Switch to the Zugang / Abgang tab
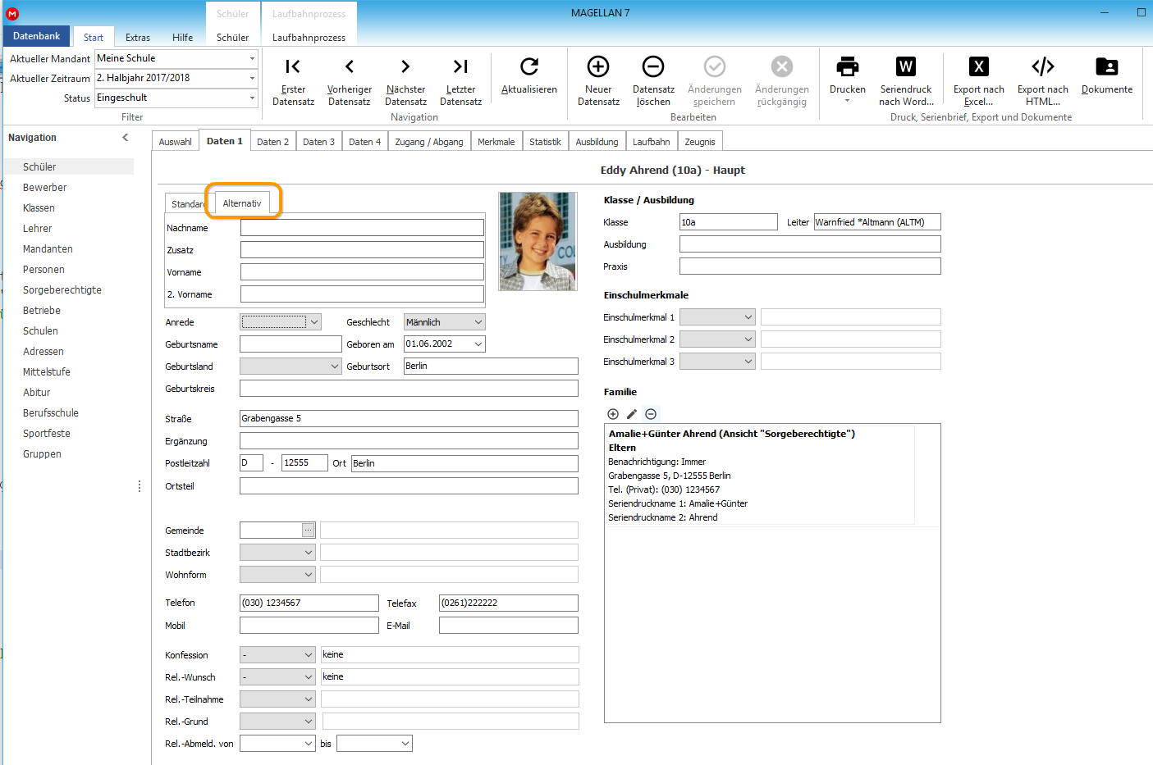This screenshot has height=765, width=1153. click(x=429, y=142)
